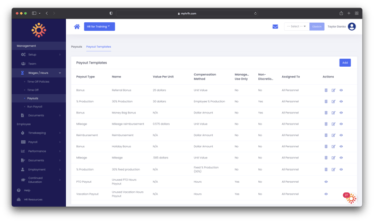This screenshot has height=222, width=374.
Task: Click the Taylor Danko username
Action: (x=336, y=26)
